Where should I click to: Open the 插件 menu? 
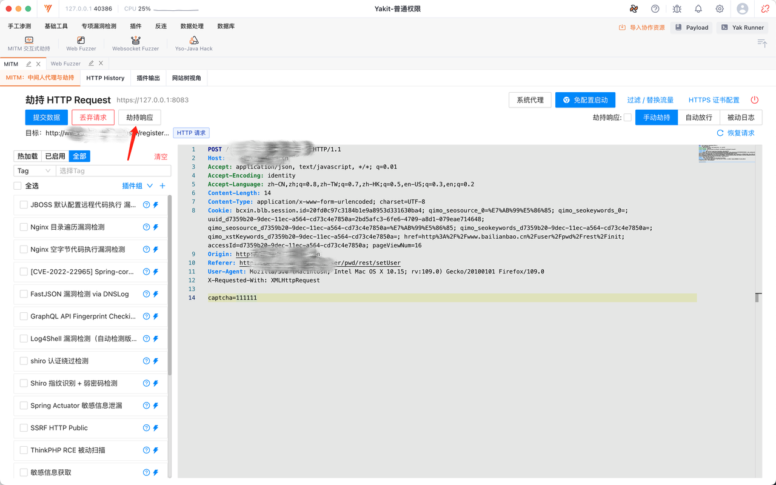click(x=136, y=27)
